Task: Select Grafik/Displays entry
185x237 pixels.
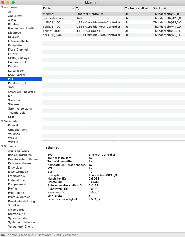Action: click(x=18, y=58)
